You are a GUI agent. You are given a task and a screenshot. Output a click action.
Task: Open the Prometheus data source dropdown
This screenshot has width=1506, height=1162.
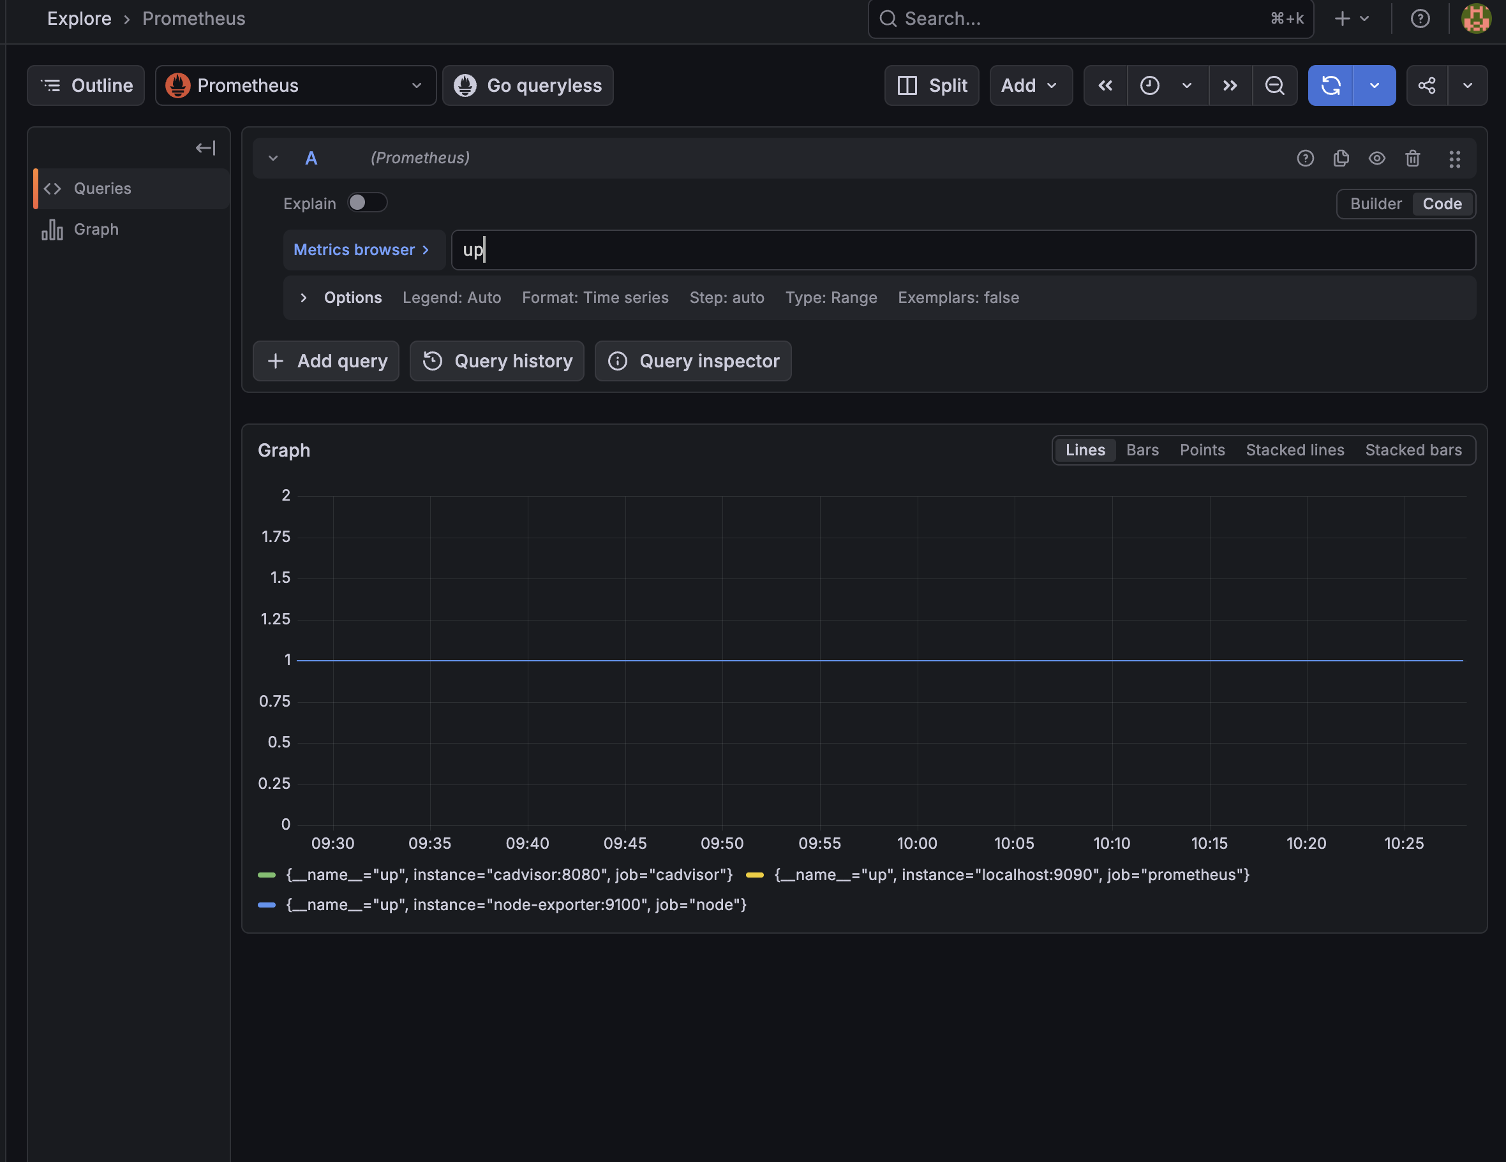295,85
